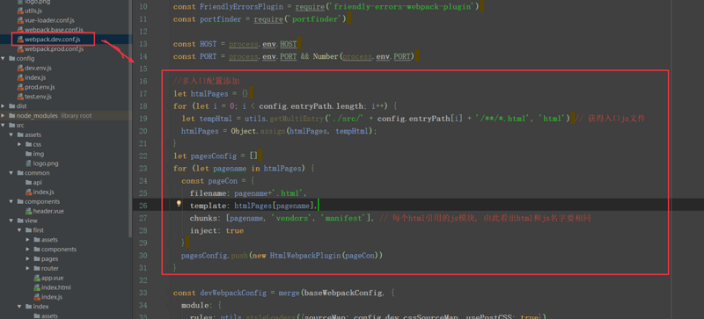The width and height of the screenshot is (704, 319).
Task: Select index.js below index.html in first
Action: 52,297
